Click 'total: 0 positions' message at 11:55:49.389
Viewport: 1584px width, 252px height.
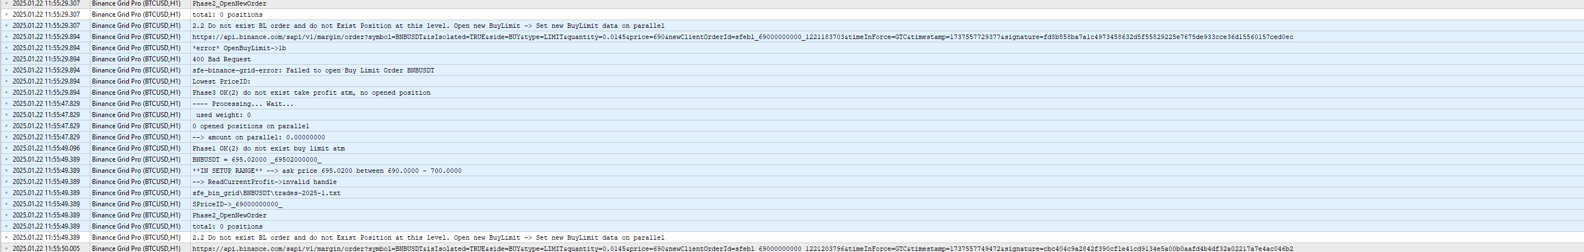click(228, 226)
